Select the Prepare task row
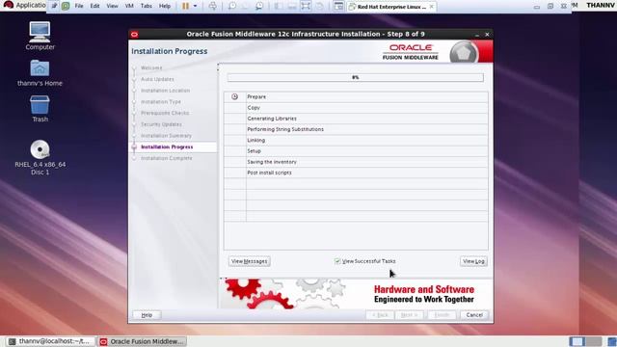 356,96
